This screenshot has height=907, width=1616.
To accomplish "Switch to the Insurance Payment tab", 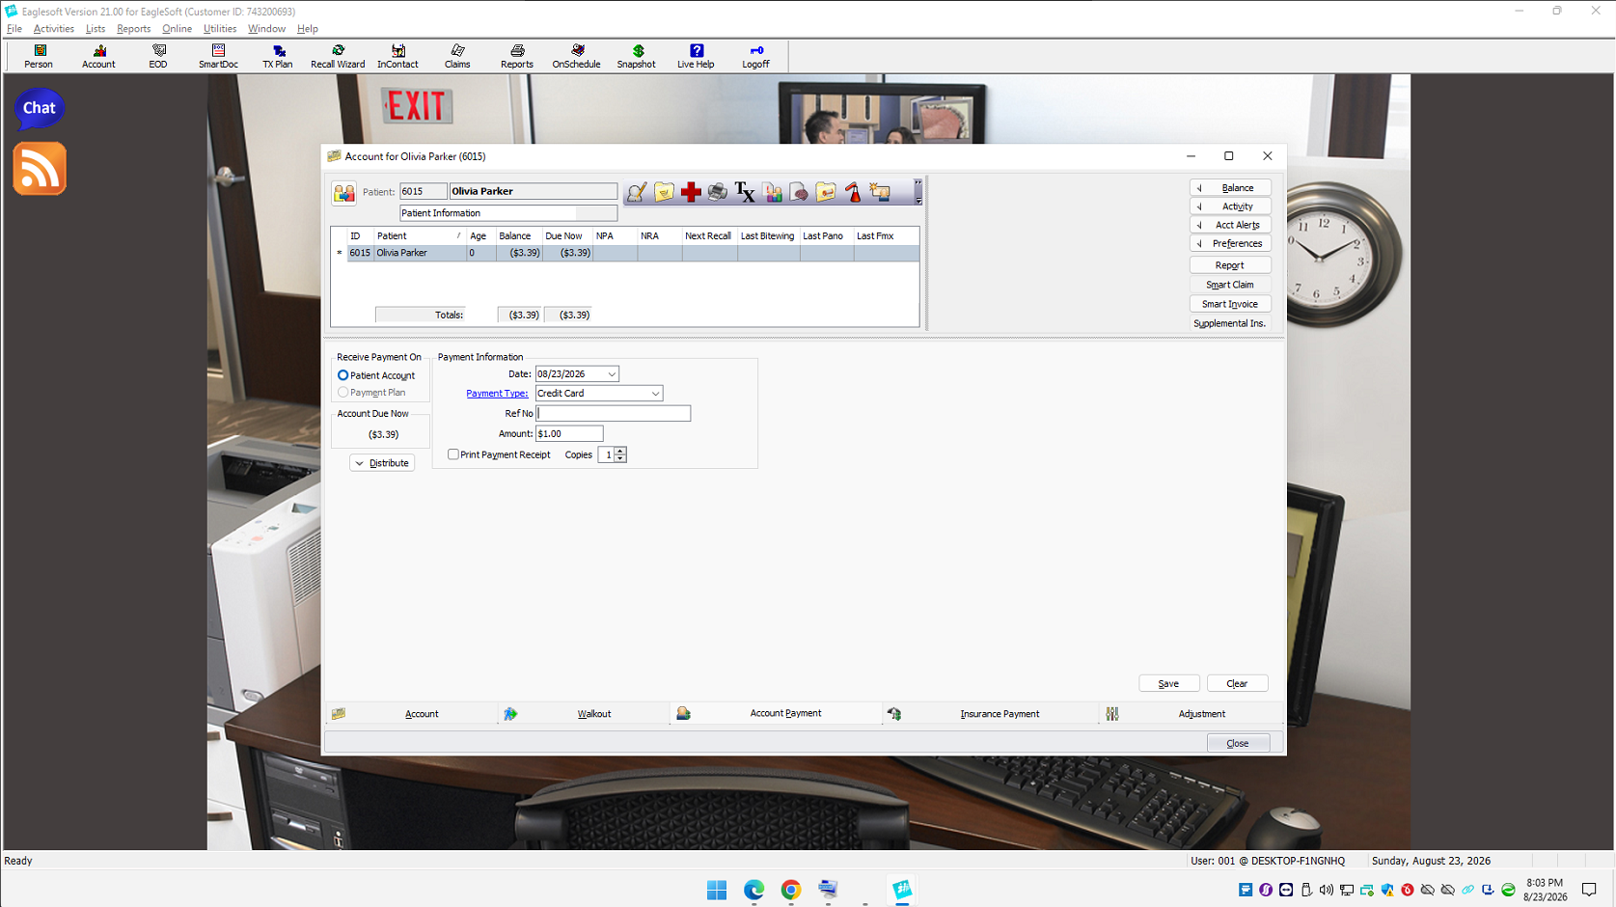I will 990,714.
